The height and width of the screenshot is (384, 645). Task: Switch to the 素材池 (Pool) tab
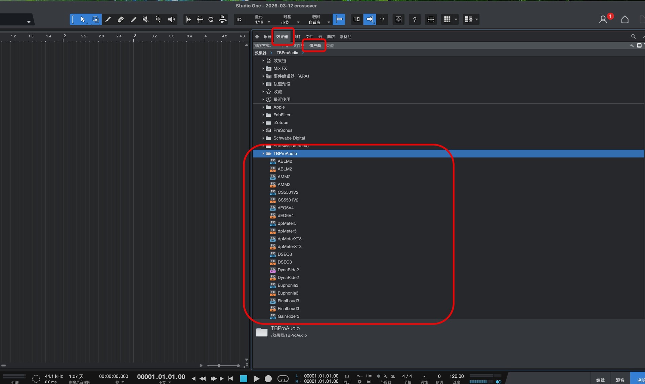point(345,37)
